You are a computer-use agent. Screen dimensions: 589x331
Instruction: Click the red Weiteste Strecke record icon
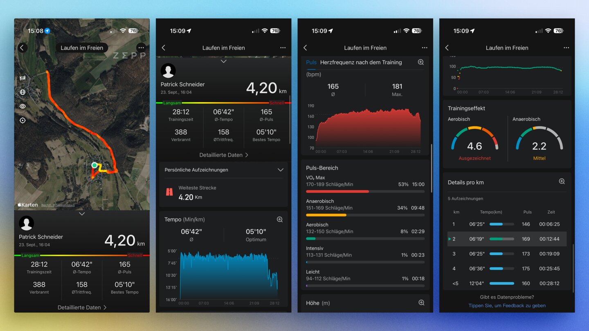click(x=169, y=192)
